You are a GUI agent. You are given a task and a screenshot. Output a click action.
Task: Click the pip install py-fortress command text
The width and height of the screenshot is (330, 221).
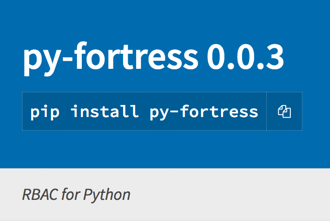(x=144, y=112)
